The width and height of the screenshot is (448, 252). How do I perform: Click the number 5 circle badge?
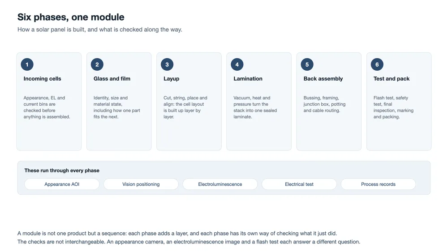pyautogui.click(x=307, y=64)
